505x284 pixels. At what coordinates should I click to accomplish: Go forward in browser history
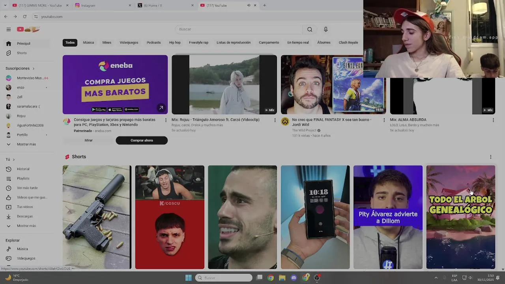tap(15, 17)
